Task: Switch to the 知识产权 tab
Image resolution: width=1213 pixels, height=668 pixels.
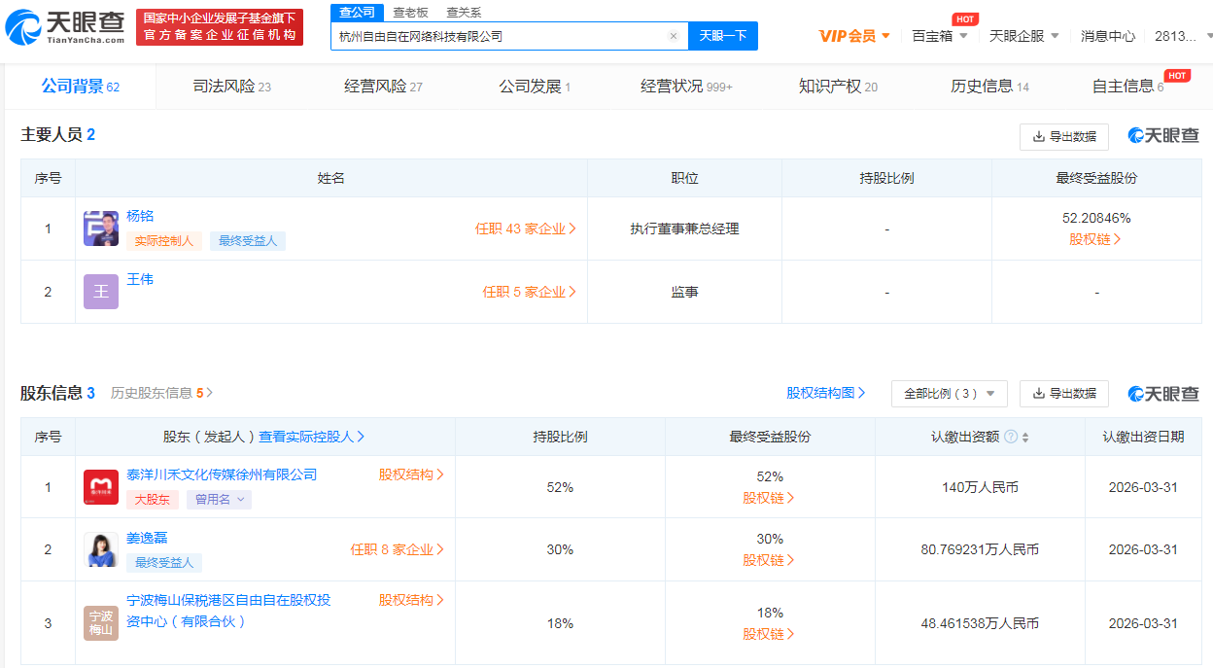Action: tap(838, 87)
